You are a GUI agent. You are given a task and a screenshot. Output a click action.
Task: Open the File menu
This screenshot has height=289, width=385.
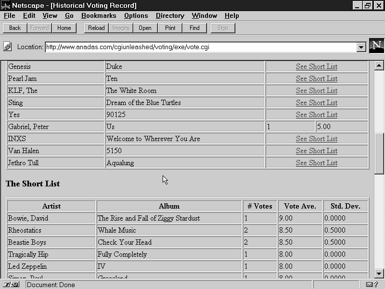tap(9, 16)
